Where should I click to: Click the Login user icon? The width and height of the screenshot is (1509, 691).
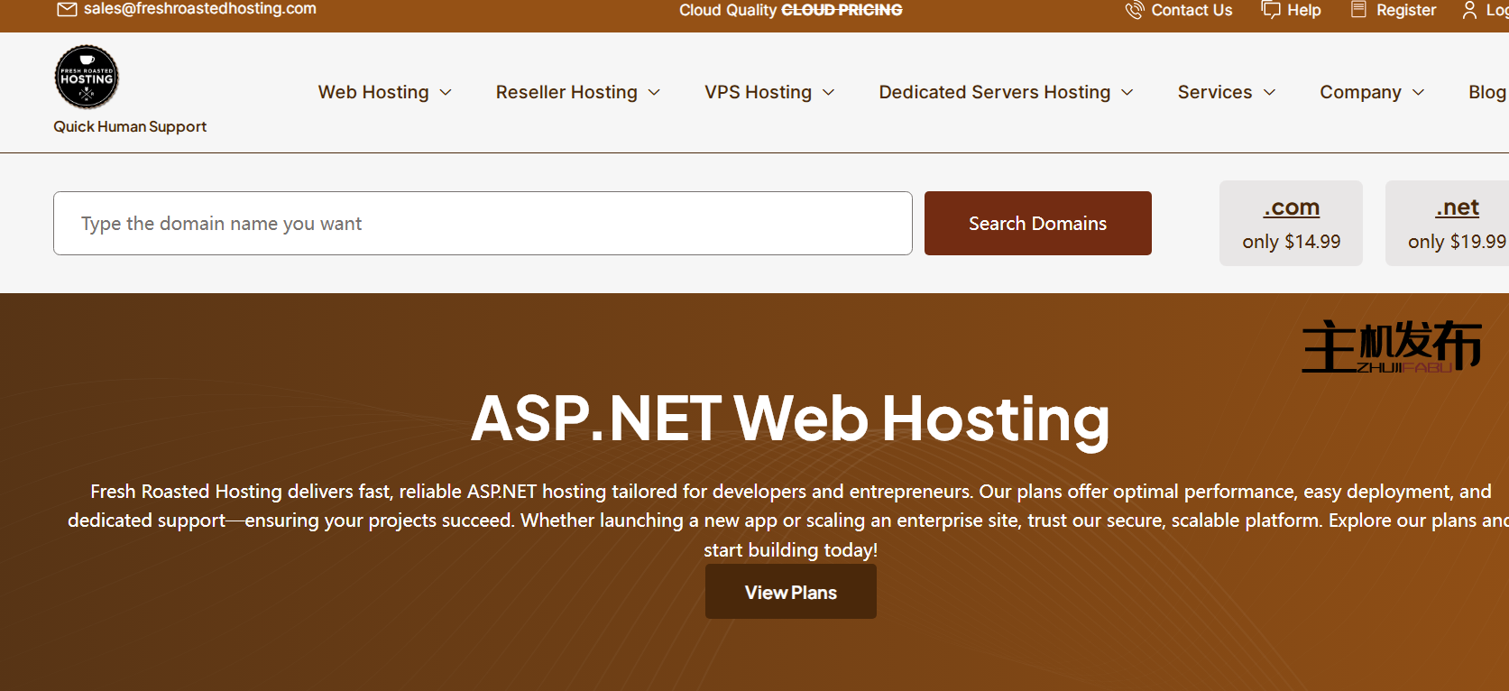(x=1469, y=10)
